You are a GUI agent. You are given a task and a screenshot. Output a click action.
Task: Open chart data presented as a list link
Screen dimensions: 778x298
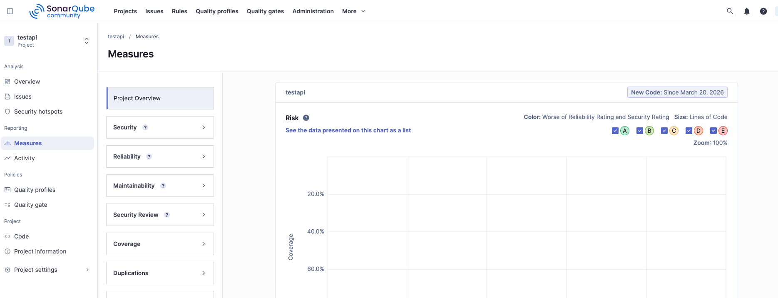click(348, 130)
